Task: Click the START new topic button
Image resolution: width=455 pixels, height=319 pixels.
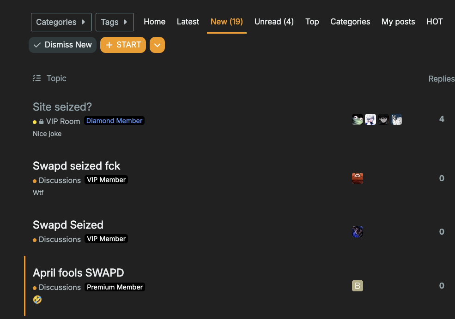Action: pyautogui.click(x=123, y=45)
